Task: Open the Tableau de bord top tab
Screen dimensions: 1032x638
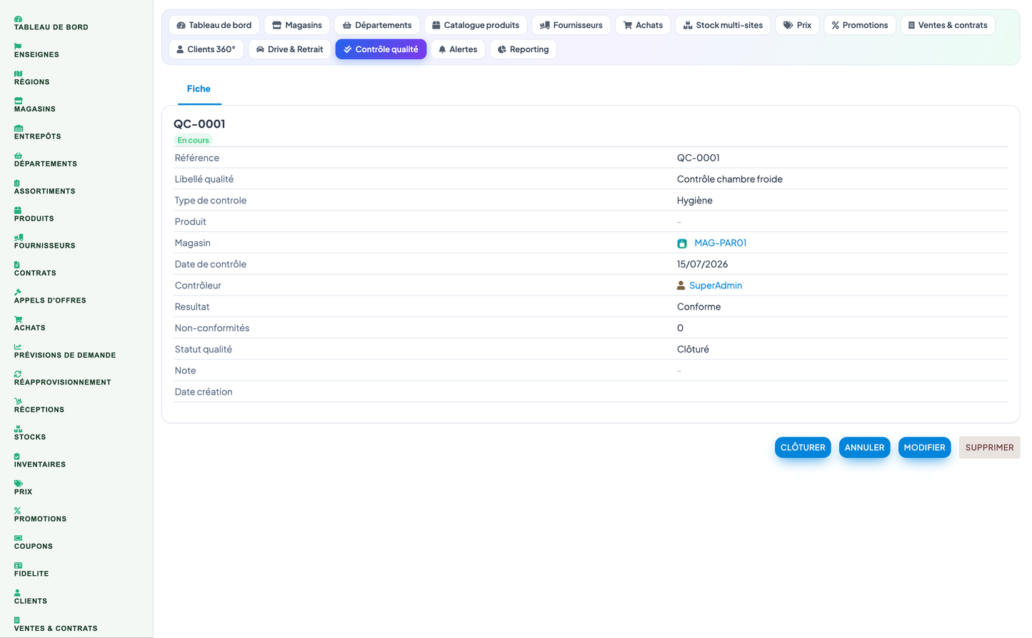Action: 214,25
